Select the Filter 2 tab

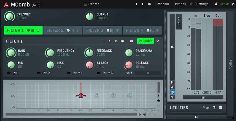coord(63,30)
